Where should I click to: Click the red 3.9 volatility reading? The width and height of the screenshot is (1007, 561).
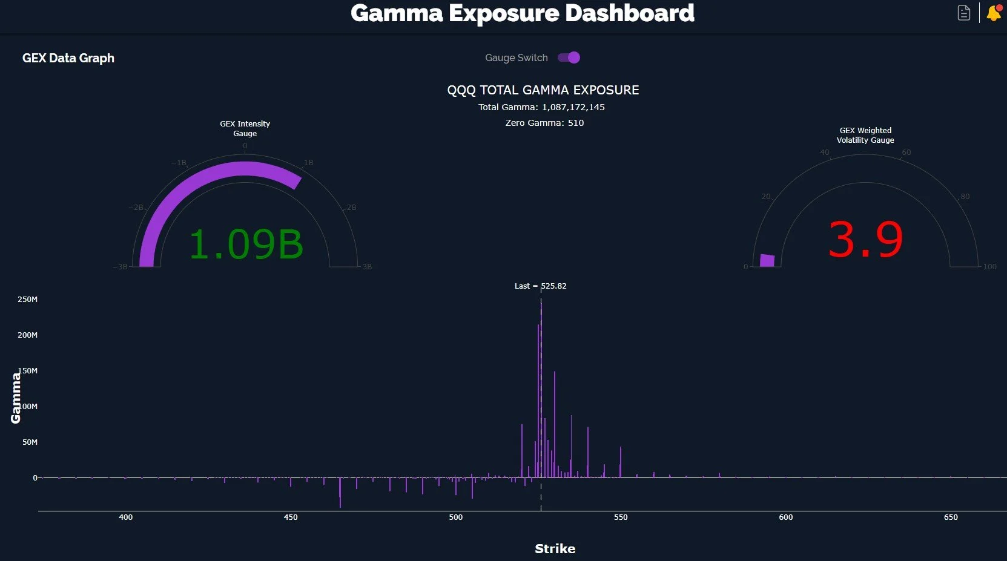pyautogui.click(x=865, y=240)
